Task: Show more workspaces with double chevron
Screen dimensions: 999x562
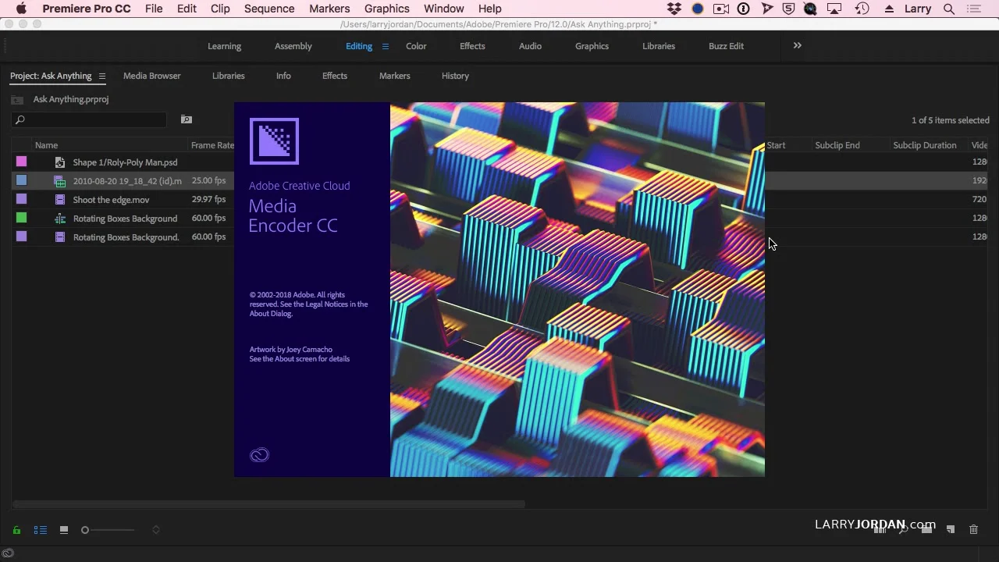Action: 797,45
